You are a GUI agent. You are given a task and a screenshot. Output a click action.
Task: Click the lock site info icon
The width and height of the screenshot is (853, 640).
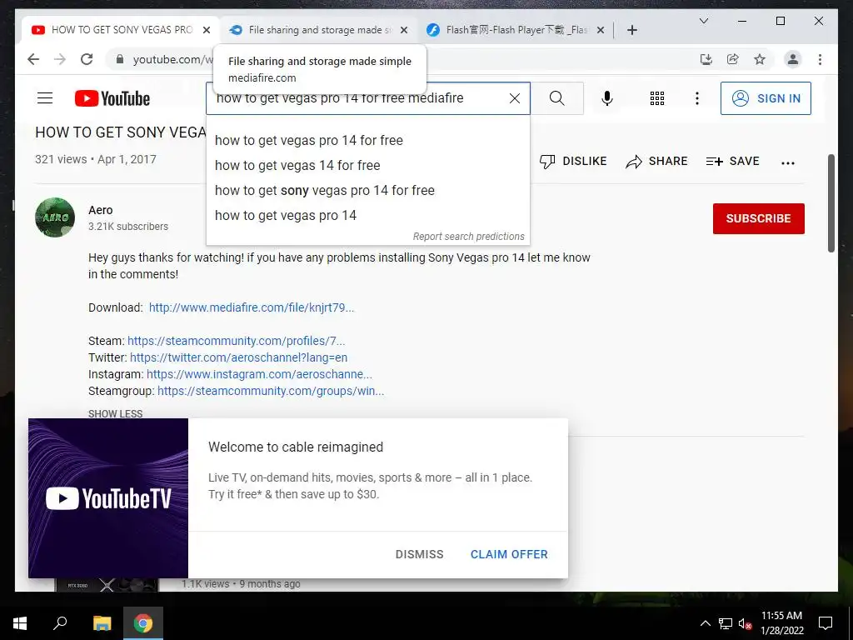tap(120, 59)
